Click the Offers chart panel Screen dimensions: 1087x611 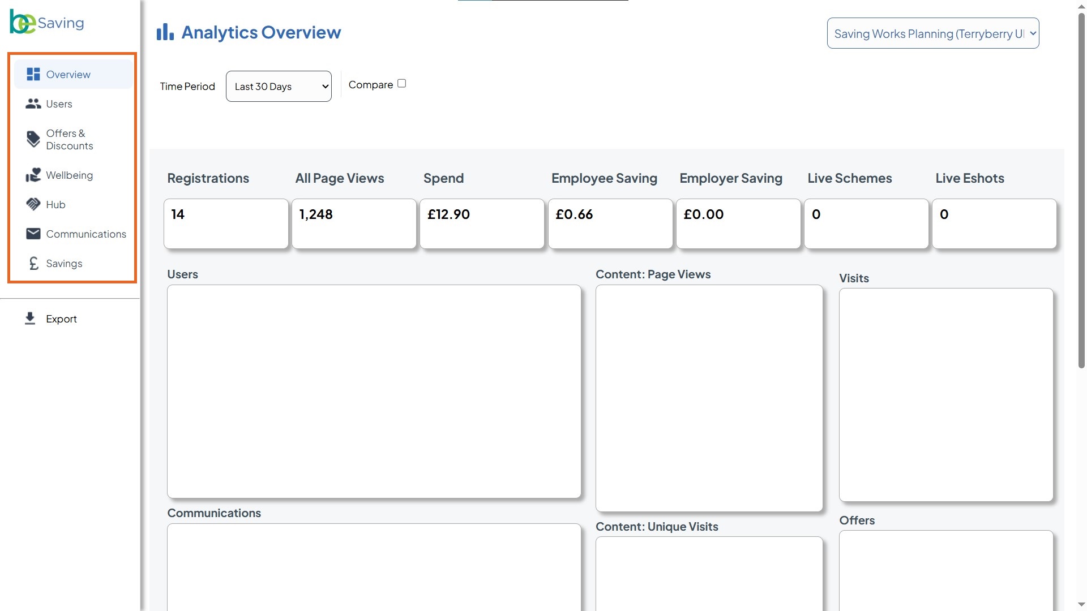[946, 570]
